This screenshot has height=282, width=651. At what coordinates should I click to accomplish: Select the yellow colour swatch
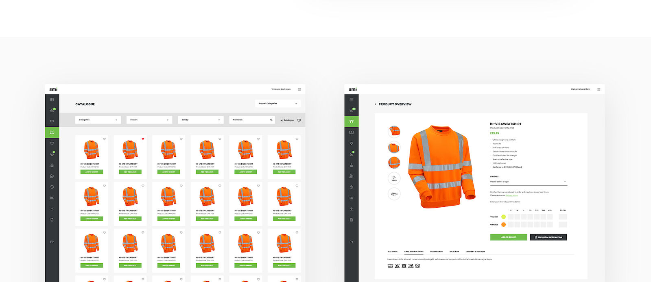tap(503, 217)
